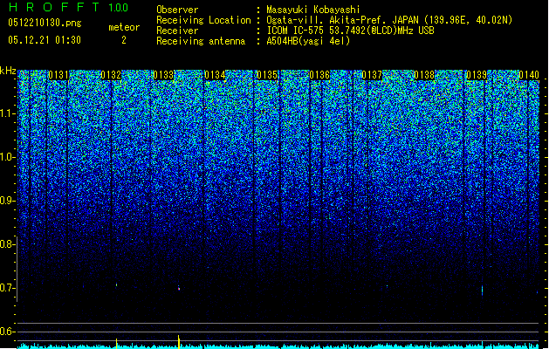Click the 0137 time marker
549x349 pixels.
click(x=372, y=75)
